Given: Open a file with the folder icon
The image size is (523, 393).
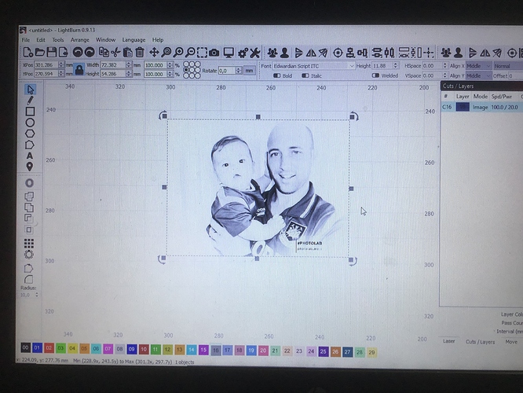Looking at the screenshot, I should 40,53.
